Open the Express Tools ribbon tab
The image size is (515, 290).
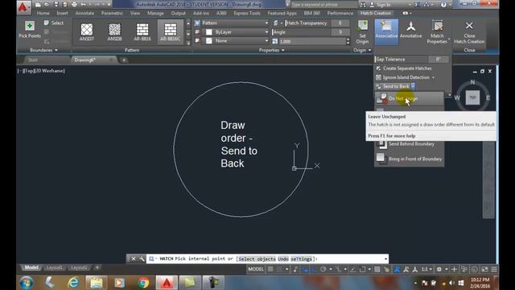pos(247,13)
